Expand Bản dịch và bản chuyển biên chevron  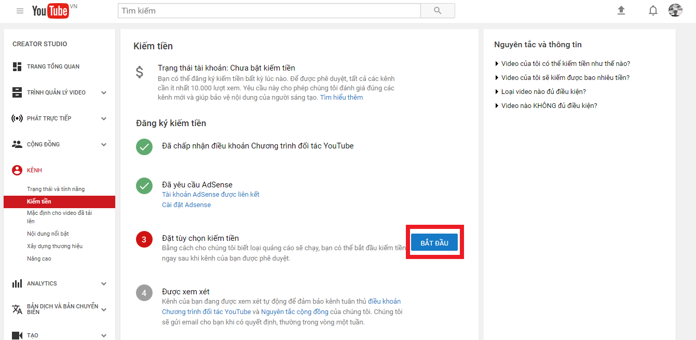[x=104, y=310]
